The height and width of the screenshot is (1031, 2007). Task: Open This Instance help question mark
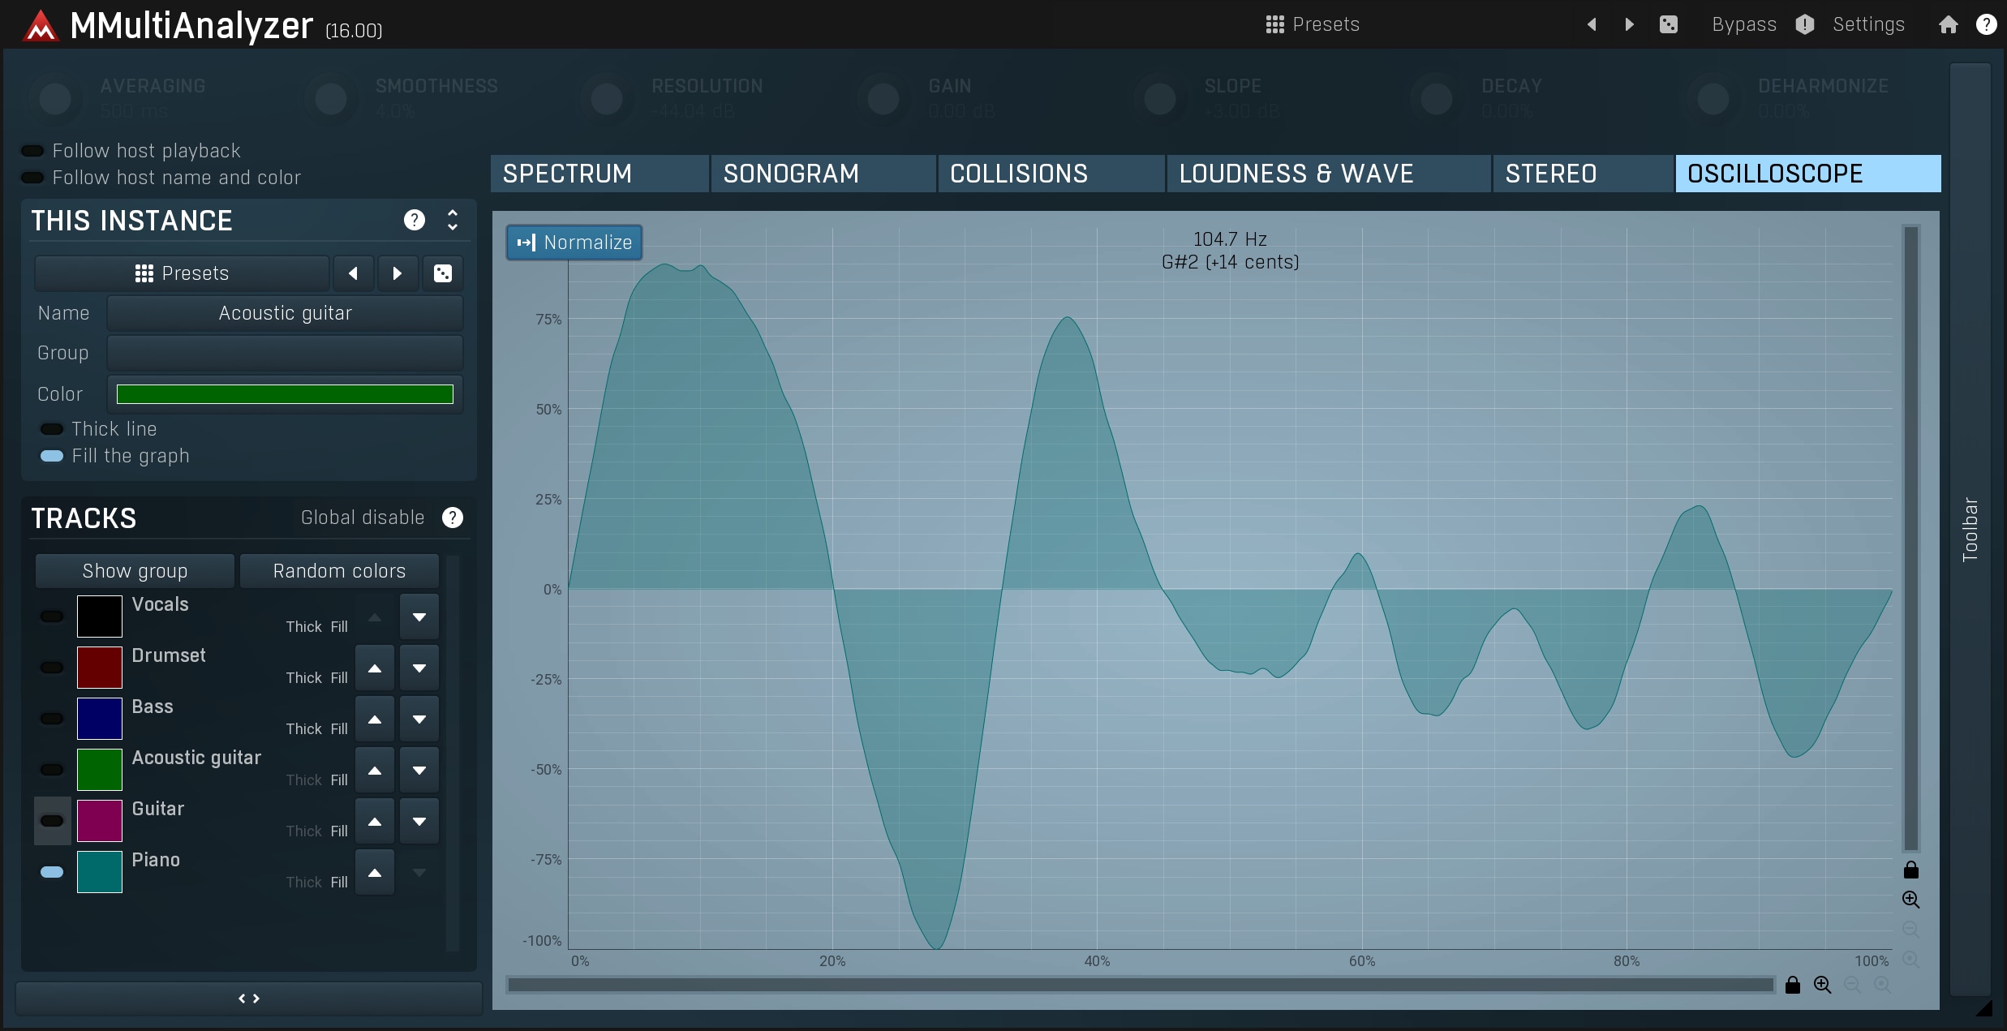pyautogui.click(x=414, y=220)
